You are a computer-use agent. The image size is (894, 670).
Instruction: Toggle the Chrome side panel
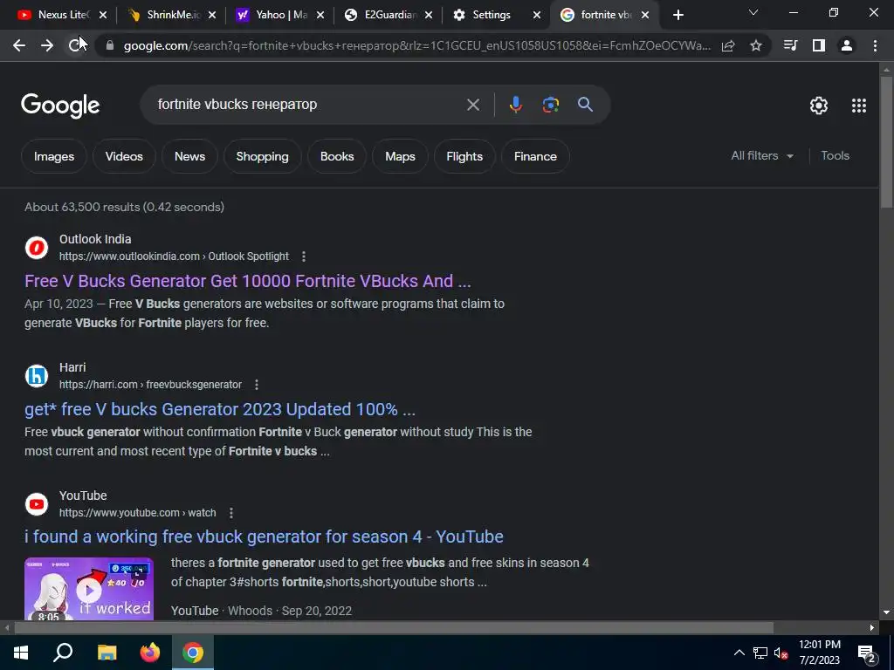(819, 45)
